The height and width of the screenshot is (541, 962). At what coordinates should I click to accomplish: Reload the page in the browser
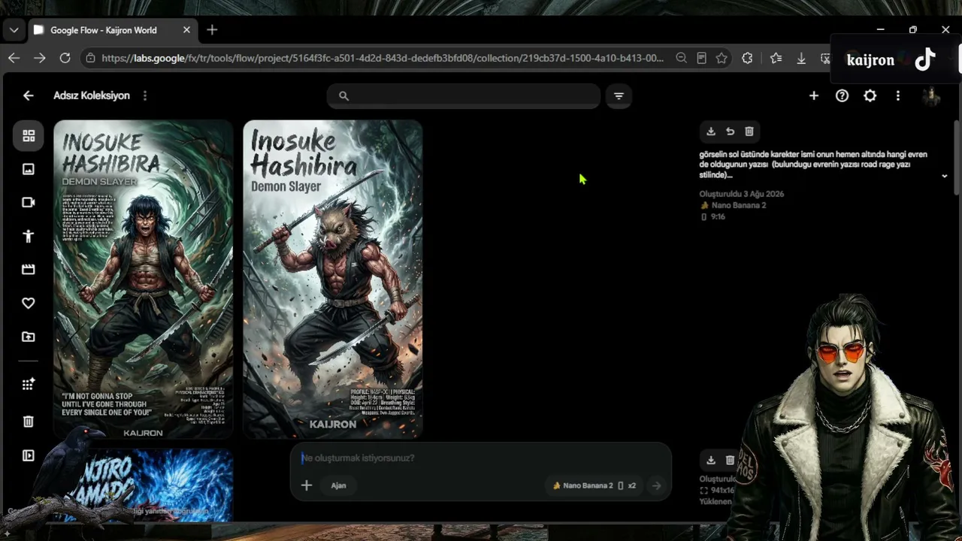coord(65,58)
